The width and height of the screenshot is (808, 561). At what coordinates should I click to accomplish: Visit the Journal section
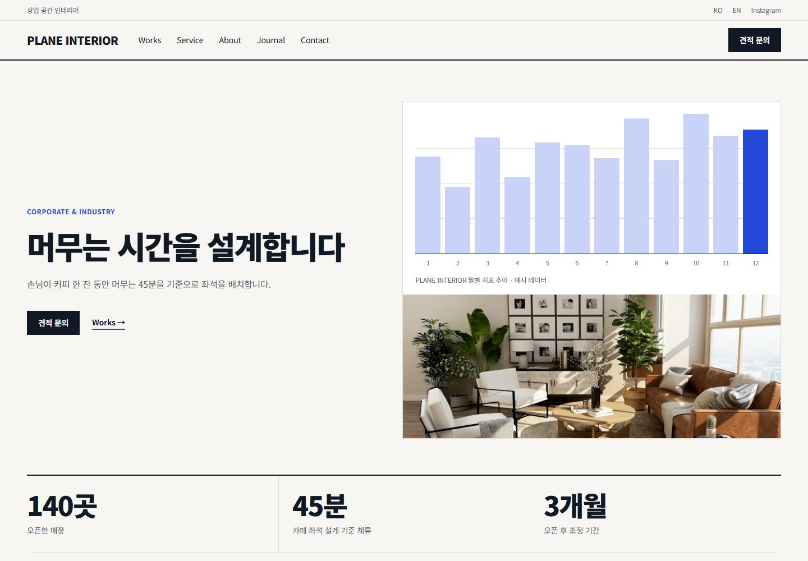point(271,40)
